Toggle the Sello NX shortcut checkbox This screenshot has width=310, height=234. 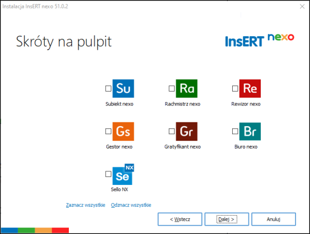(108, 174)
